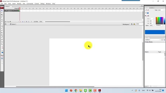Open Google Chrome from the taskbar
Image resolution: width=166 pixels, height=93 pixels.
[76, 90]
